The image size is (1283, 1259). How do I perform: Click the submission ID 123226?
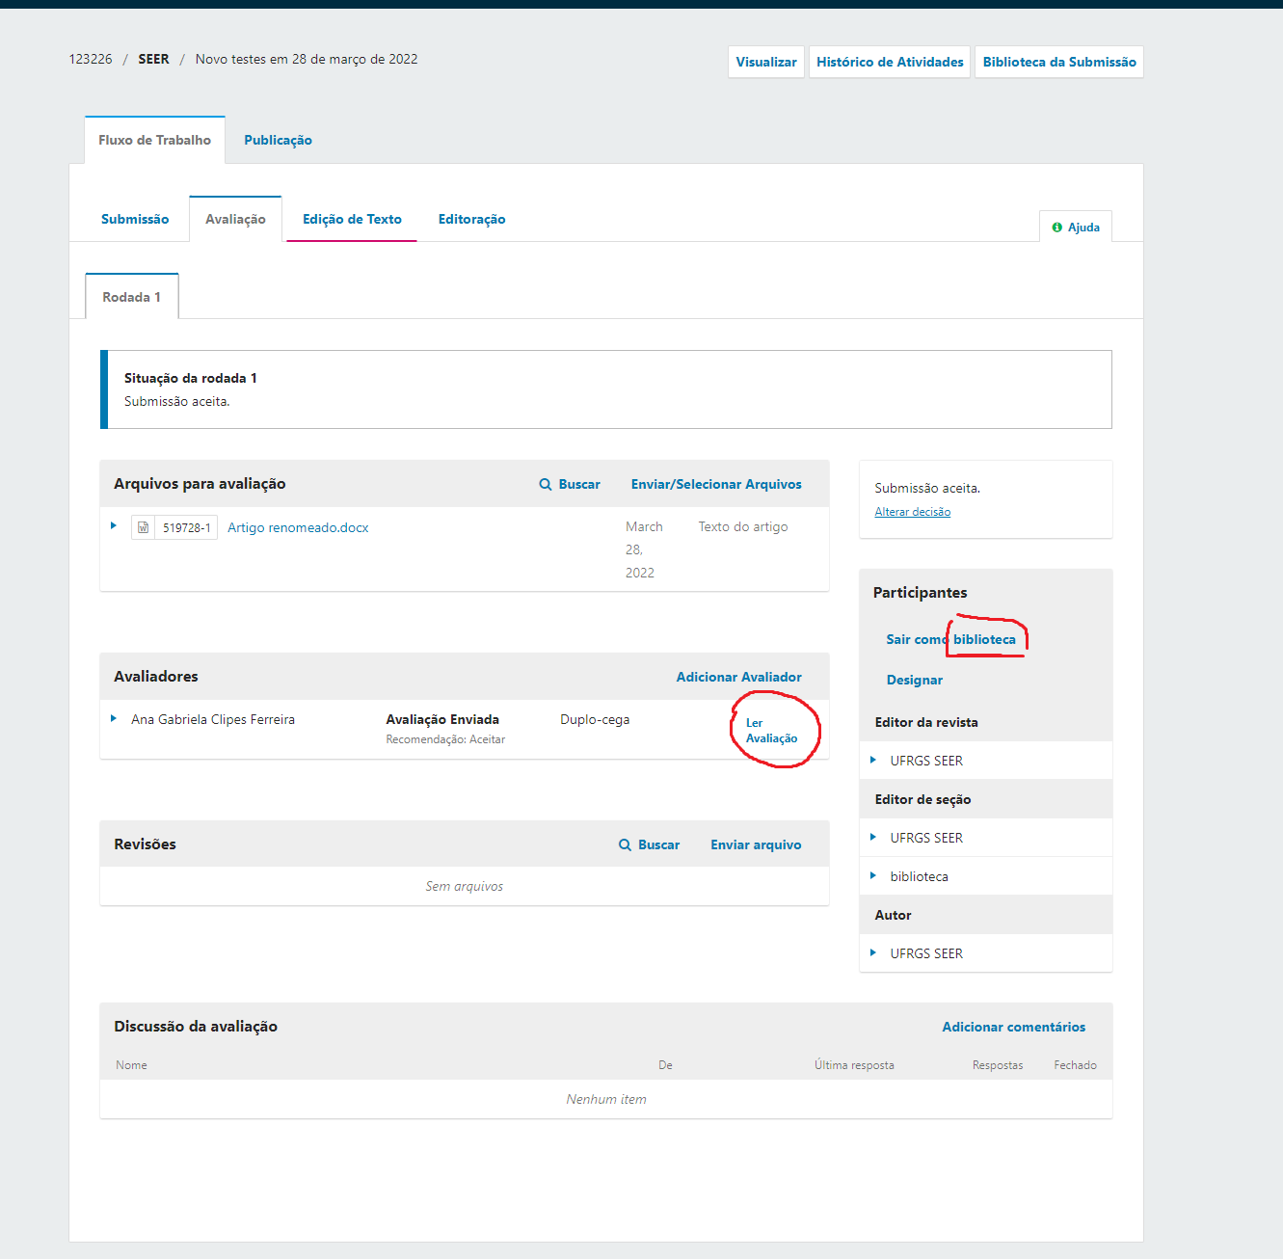tap(91, 60)
